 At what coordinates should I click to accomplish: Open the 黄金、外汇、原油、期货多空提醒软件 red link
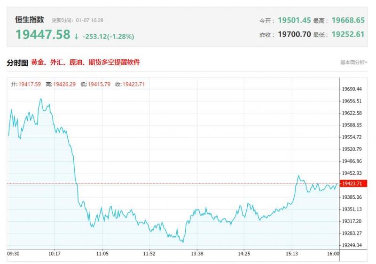pos(85,62)
